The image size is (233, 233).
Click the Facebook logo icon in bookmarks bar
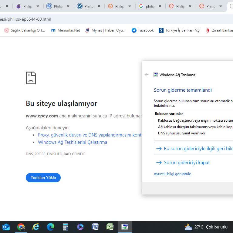pos(134,30)
